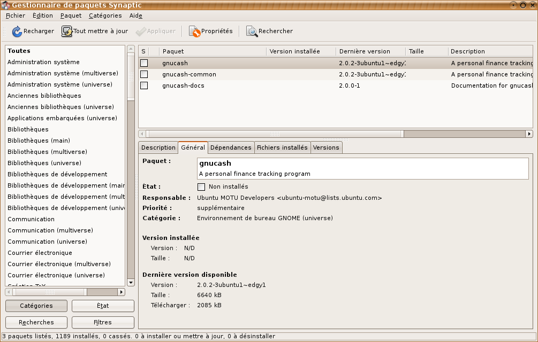Click the category list horizontal scrollbar thumb

(x=50, y=292)
